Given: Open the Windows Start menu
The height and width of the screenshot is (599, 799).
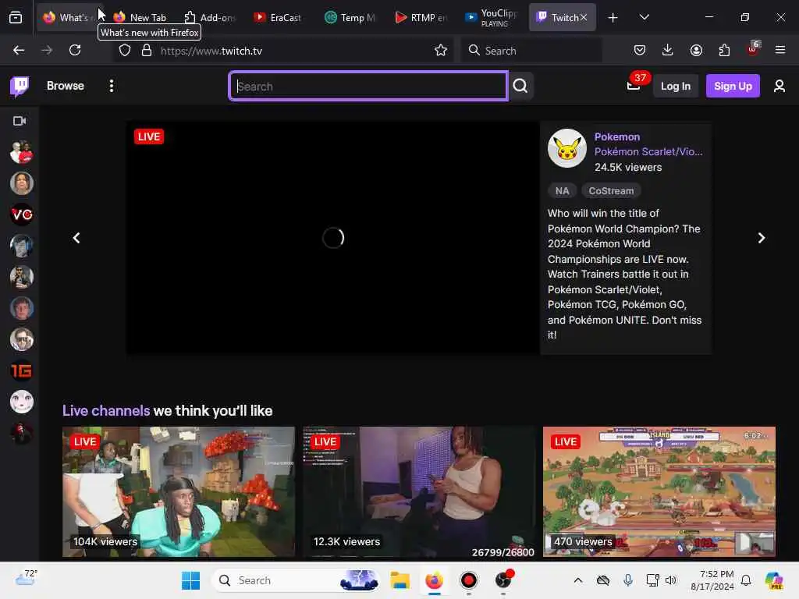Looking at the screenshot, I should coord(191,580).
